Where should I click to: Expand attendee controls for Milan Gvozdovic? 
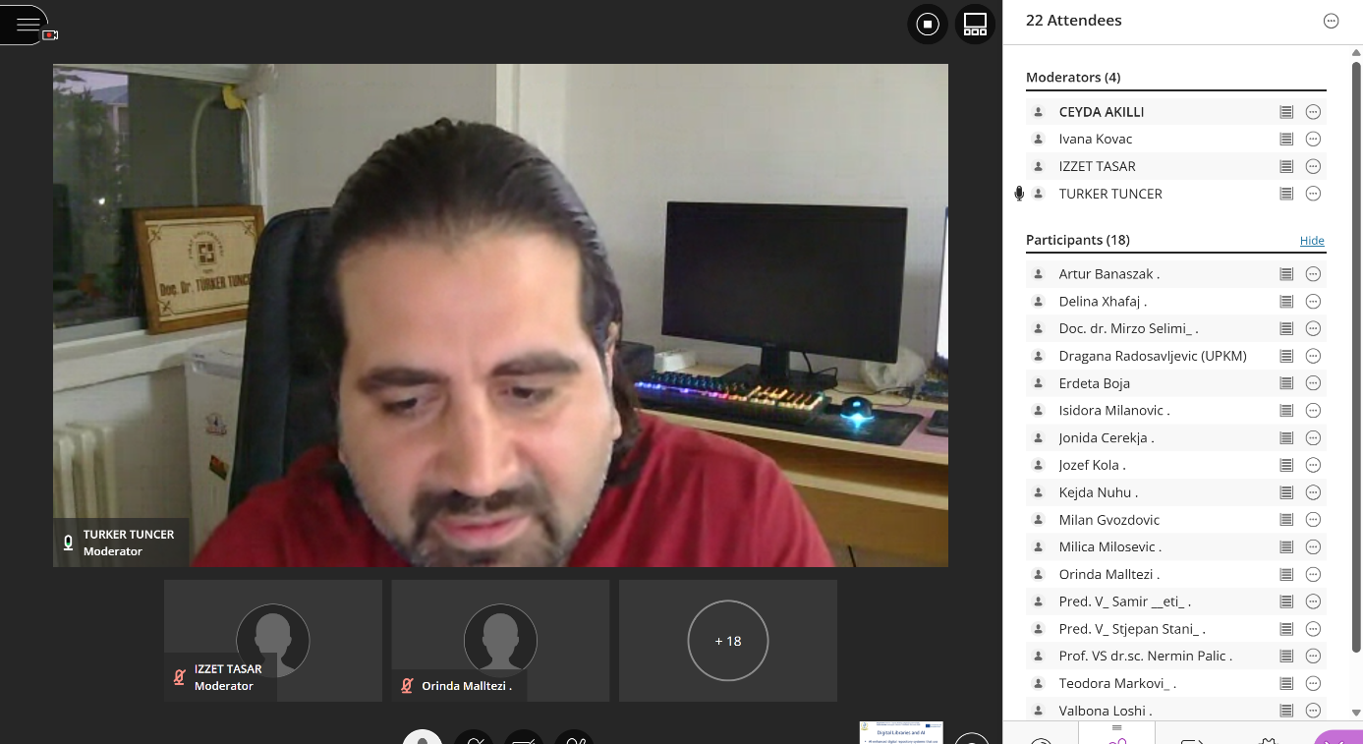(1313, 520)
